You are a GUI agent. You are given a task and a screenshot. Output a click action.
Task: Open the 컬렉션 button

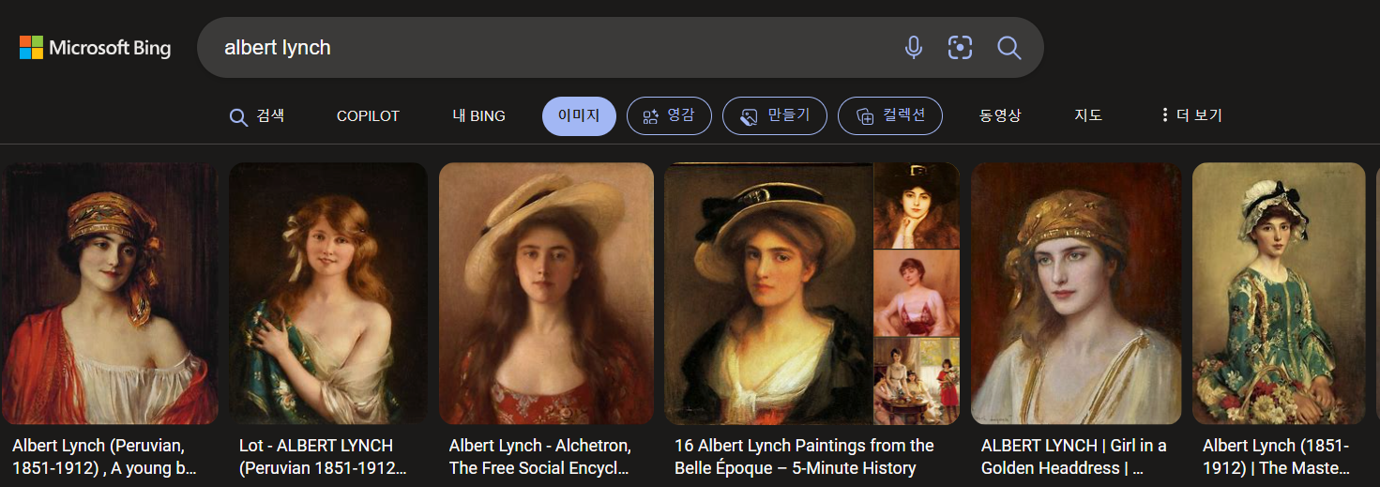890,116
